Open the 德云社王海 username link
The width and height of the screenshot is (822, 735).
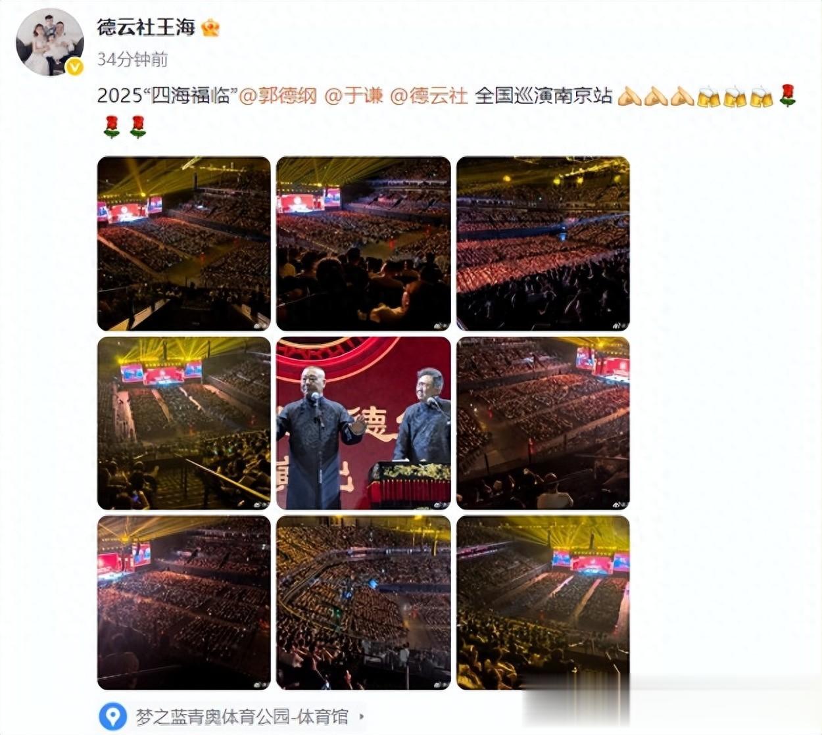tap(146, 27)
